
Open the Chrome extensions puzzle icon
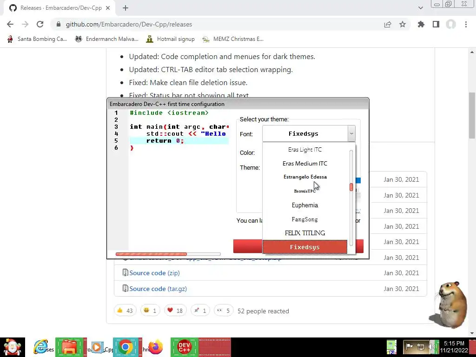(x=421, y=24)
